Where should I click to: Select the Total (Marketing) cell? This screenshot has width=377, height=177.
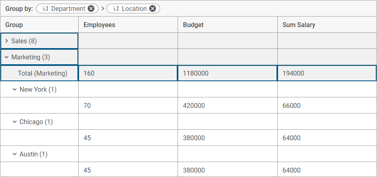click(39, 73)
